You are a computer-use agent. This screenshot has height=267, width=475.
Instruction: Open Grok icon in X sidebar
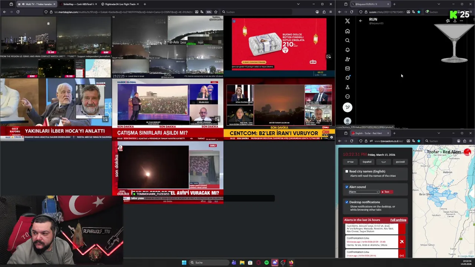coord(347,78)
